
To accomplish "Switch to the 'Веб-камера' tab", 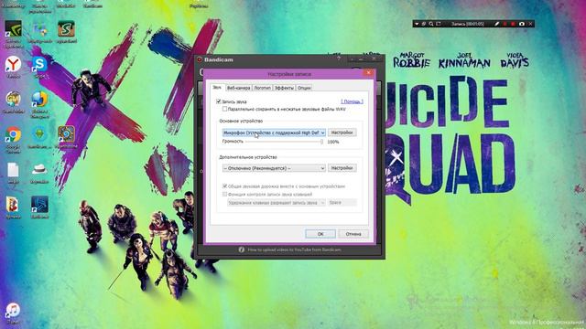I will [238, 88].
